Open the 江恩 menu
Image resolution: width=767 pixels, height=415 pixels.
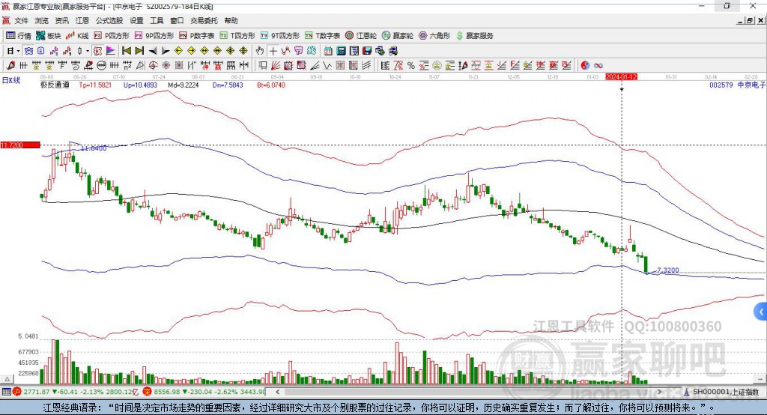pyautogui.click(x=82, y=20)
